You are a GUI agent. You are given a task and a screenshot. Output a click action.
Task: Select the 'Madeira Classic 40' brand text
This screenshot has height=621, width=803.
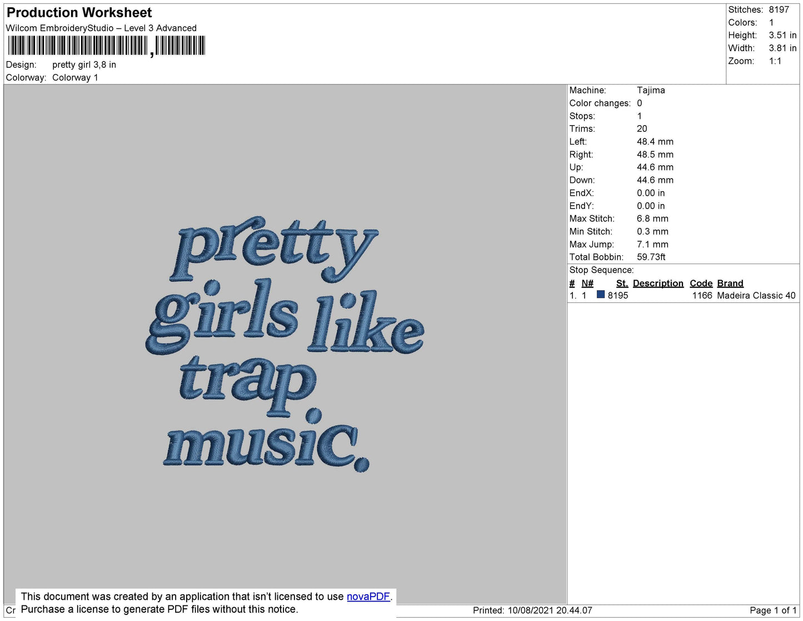point(756,295)
